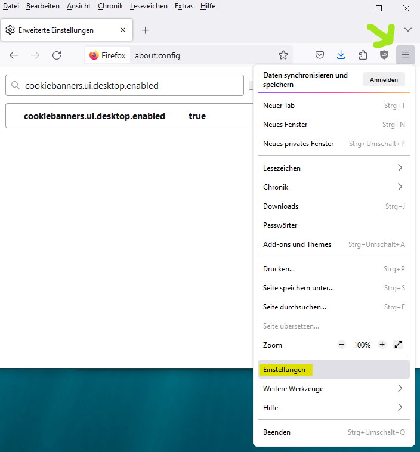Click the uBlock Origin extension icon

pos(384,55)
